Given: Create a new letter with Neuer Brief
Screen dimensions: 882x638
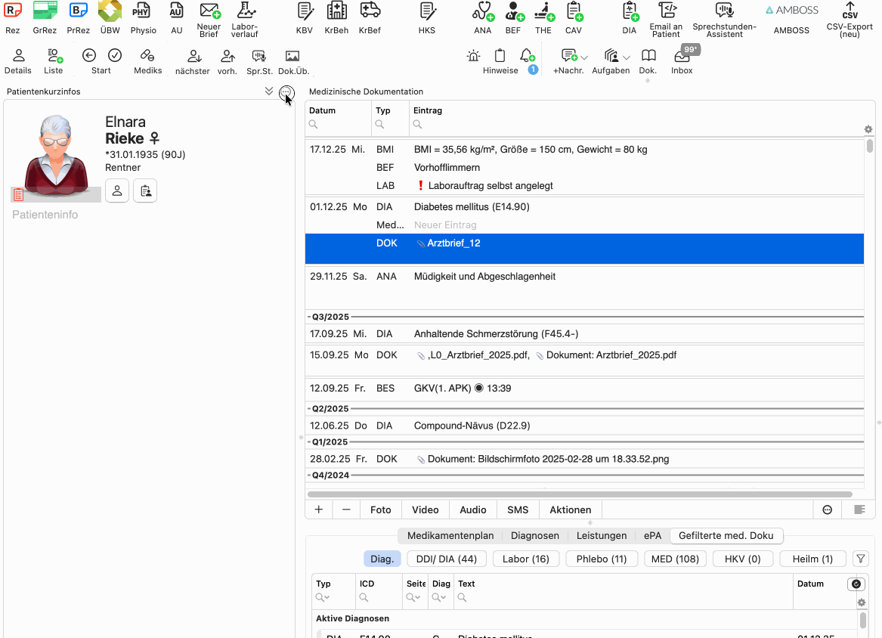Looking at the screenshot, I should click(x=209, y=11).
